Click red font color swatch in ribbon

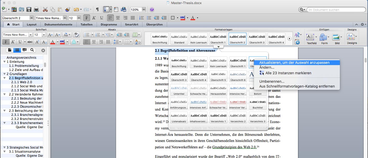[52, 42]
